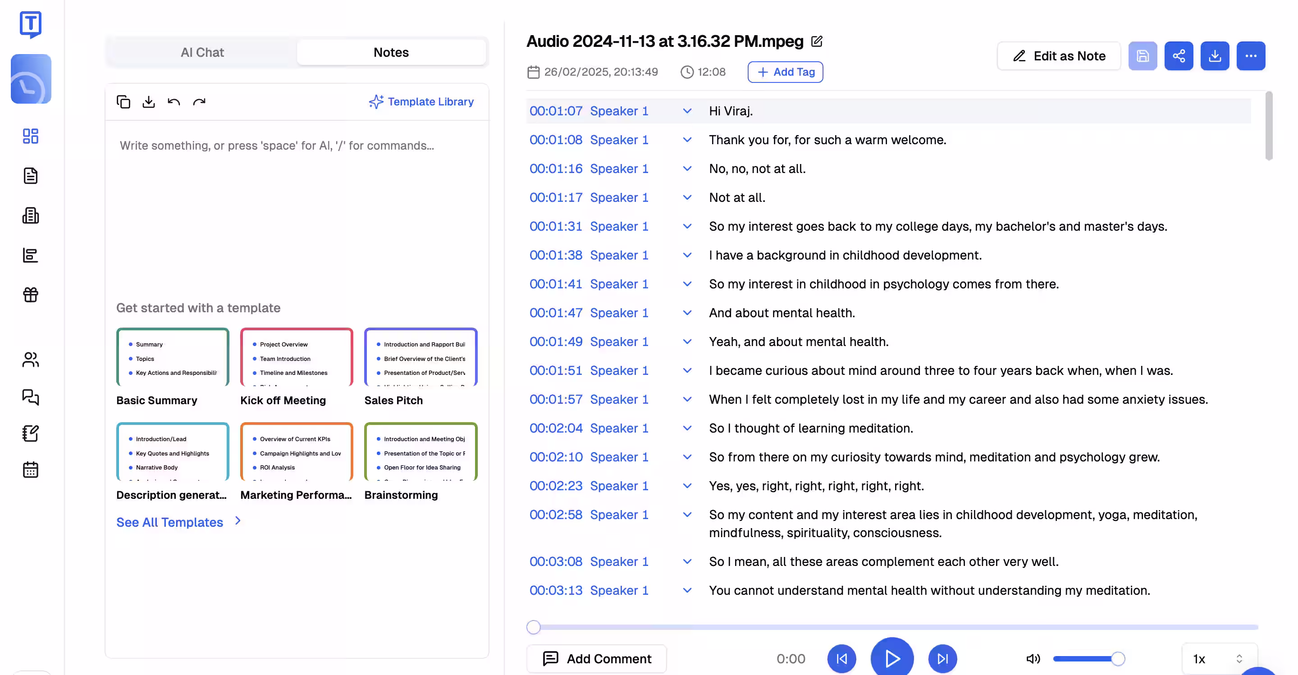Skip to next segment in the player
This screenshot has height=675, width=1298.
942,658
